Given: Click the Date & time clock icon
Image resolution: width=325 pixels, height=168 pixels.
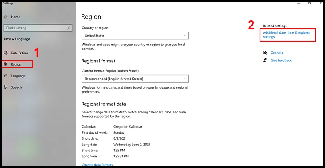Looking at the screenshot, I should (x=6, y=53).
